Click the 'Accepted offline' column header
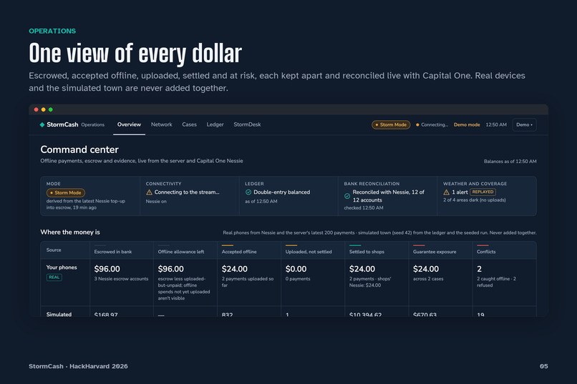This screenshot has height=384, width=577. (x=239, y=252)
